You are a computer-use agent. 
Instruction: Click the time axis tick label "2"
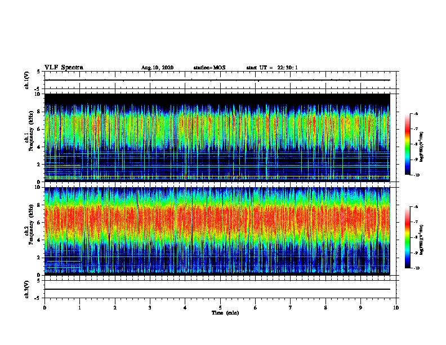point(115,308)
